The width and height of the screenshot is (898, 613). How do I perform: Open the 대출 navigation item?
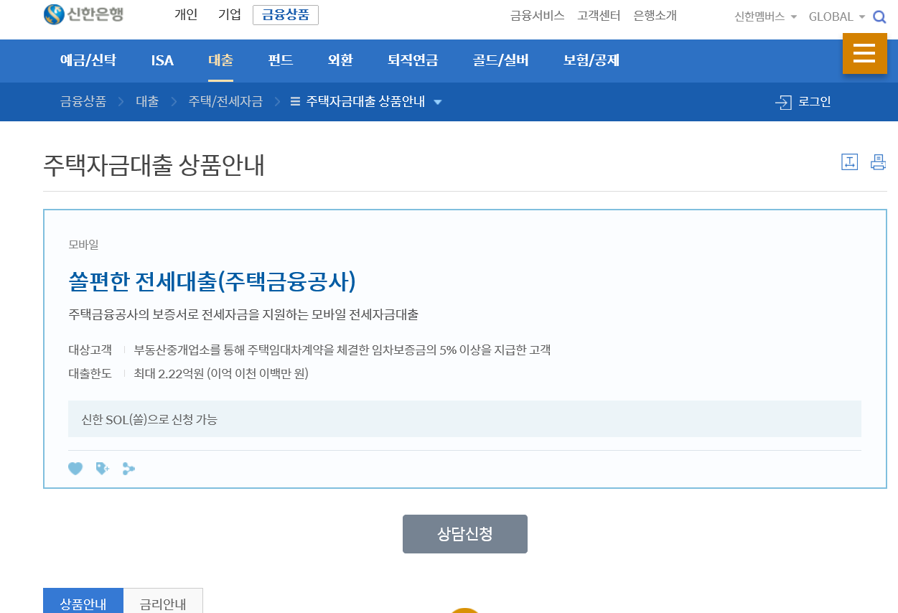[220, 60]
